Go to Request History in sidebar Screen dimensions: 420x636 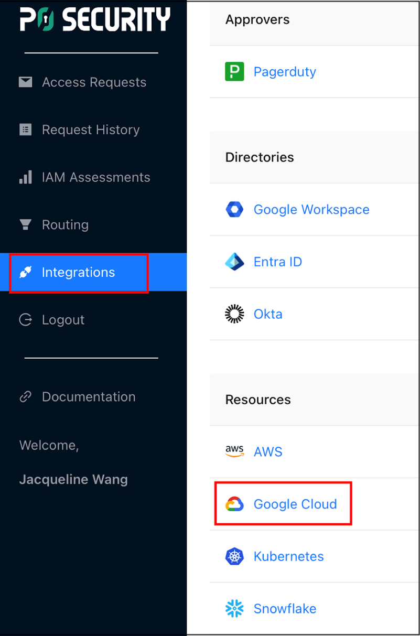click(91, 130)
